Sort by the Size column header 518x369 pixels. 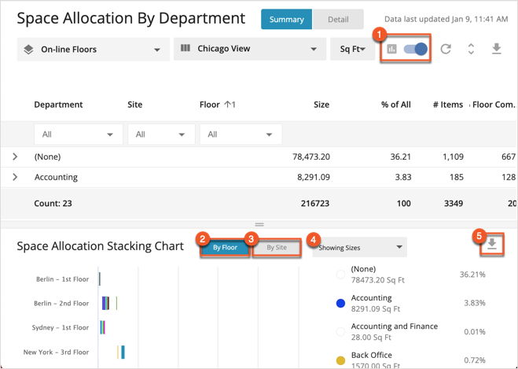(321, 105)
